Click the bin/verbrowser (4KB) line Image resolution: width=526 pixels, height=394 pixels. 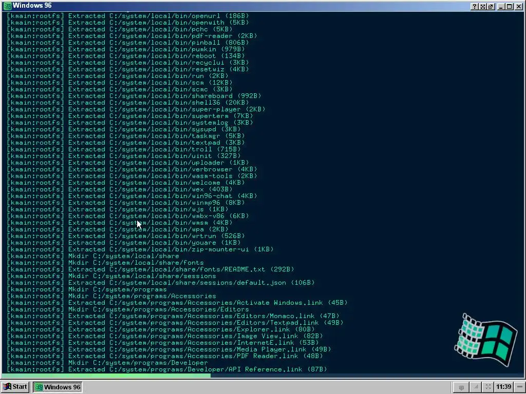point(132,169)
